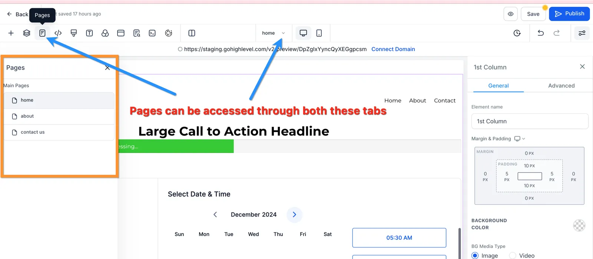
Task: Expand the home page dropdown
Action: [273, 33]
